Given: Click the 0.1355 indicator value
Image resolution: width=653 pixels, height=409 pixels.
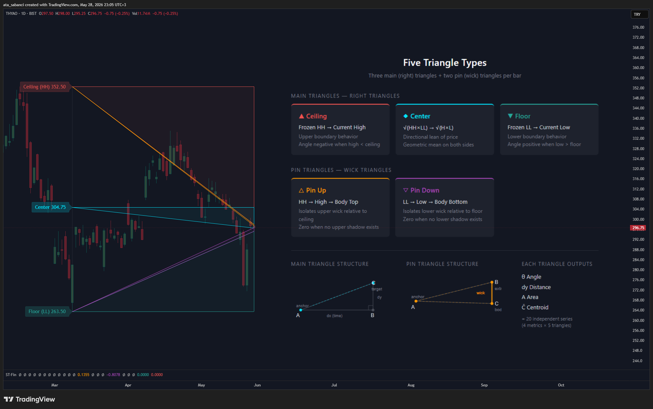Looking at the screenshot, I should point(83,375).
